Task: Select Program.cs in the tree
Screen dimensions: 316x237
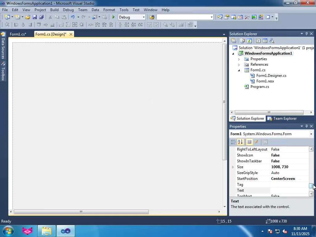Action: tap(260, 87)
